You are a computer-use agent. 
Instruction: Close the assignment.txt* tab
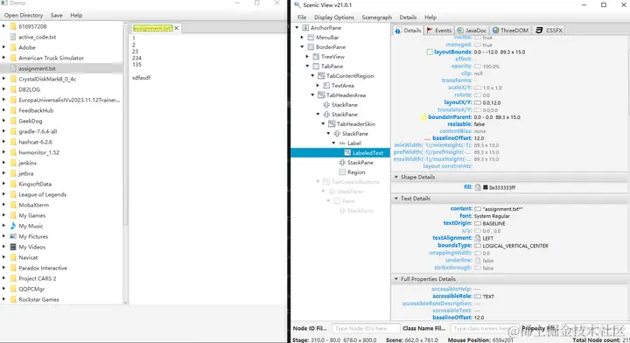177,28
